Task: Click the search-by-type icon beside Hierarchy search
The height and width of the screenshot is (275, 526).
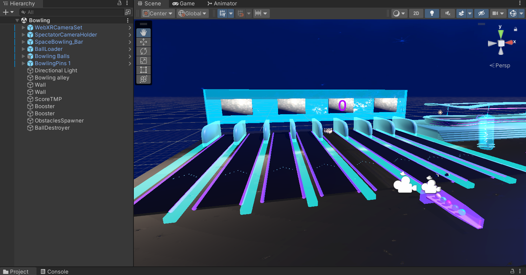Action: 128,12
